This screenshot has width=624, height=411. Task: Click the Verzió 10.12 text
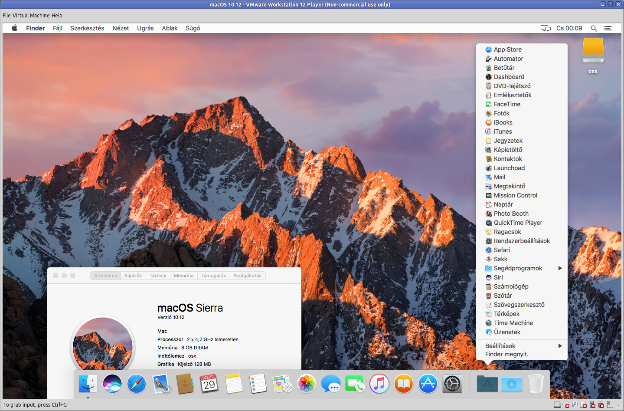tap(171, 317)
